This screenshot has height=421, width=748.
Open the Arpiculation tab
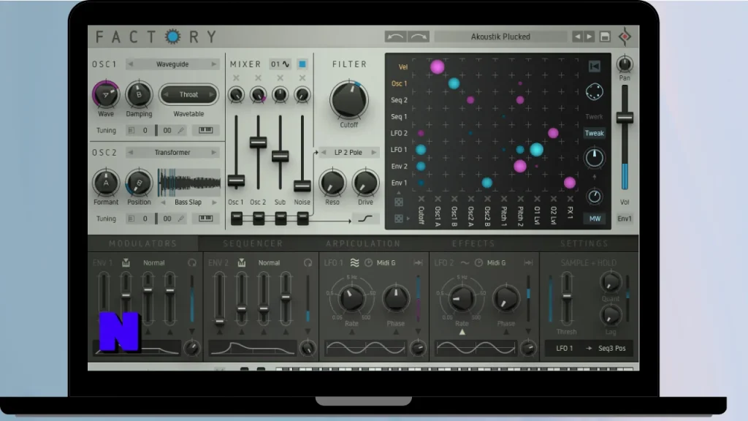pos(363,243)
